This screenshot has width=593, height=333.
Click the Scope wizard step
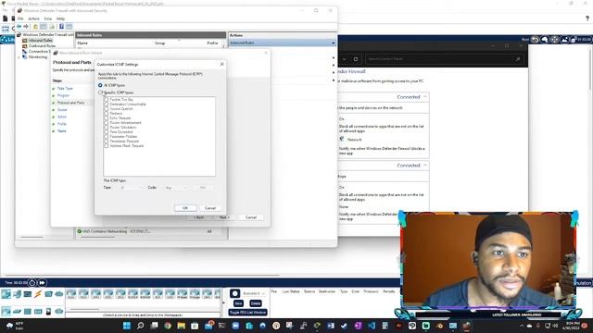point(62,110)
